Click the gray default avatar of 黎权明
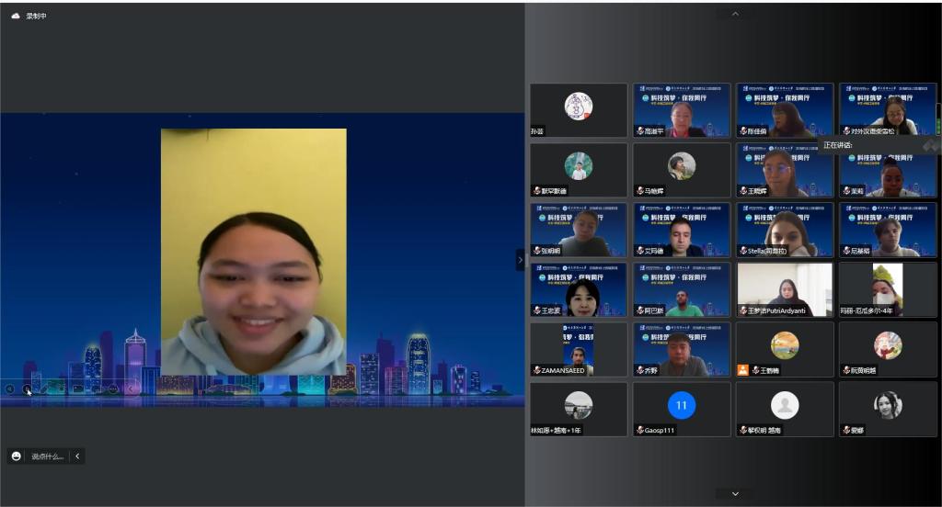942x507 pixels. (785, 404)
